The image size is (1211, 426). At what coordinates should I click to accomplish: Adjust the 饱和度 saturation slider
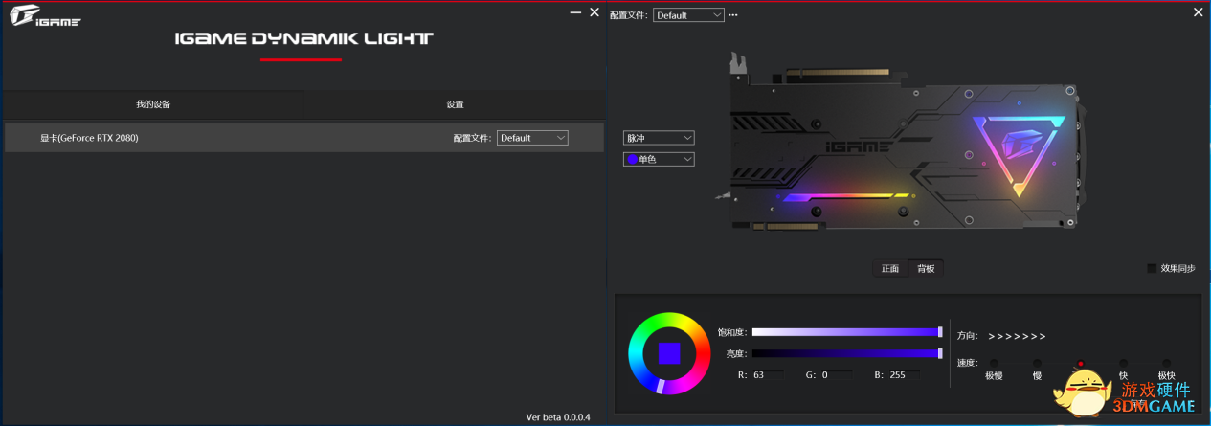[x=847, y=332]
